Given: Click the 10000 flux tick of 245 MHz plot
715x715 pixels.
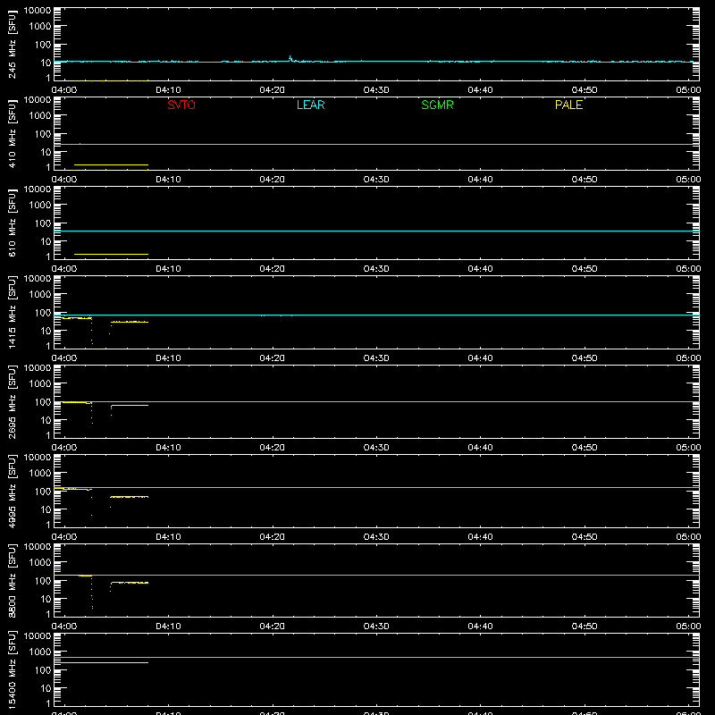Looking at the screenshot, I should (38, 11).
